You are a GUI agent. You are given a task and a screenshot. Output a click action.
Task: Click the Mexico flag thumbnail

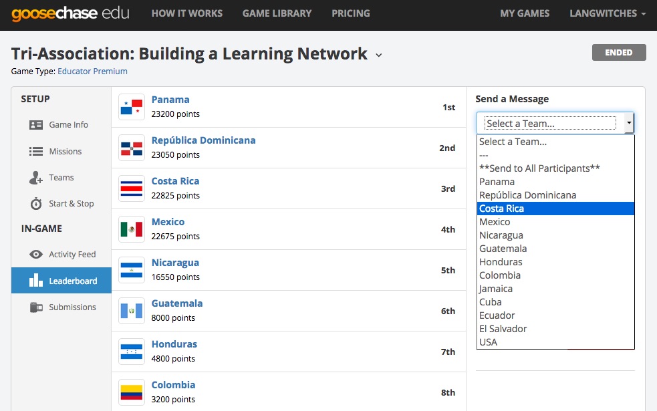(132, 229)
